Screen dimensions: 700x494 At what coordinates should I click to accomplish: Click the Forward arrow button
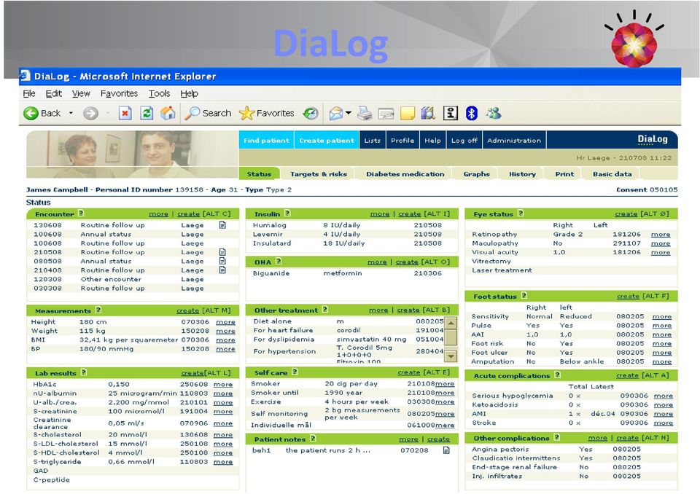[90, 114]
